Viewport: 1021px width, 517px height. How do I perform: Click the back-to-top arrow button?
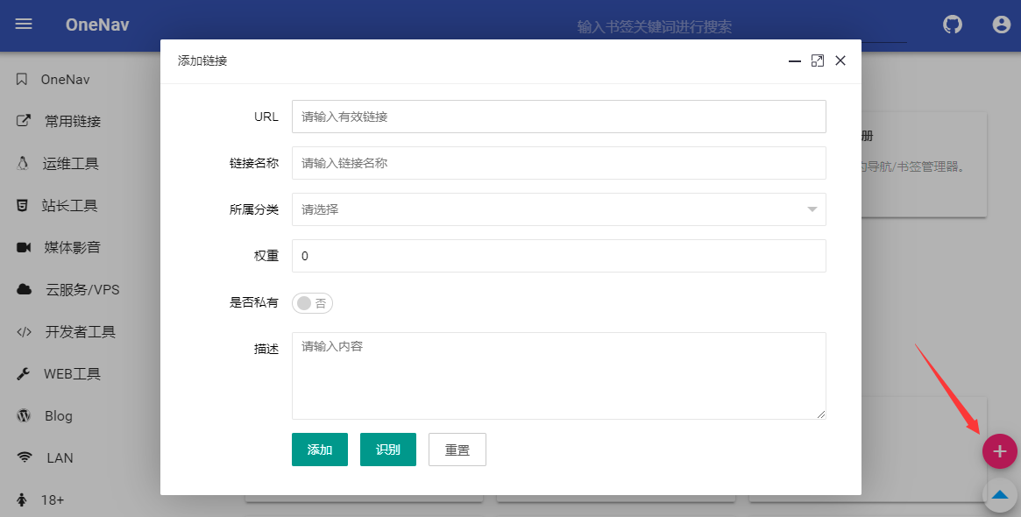[1000, 495]
